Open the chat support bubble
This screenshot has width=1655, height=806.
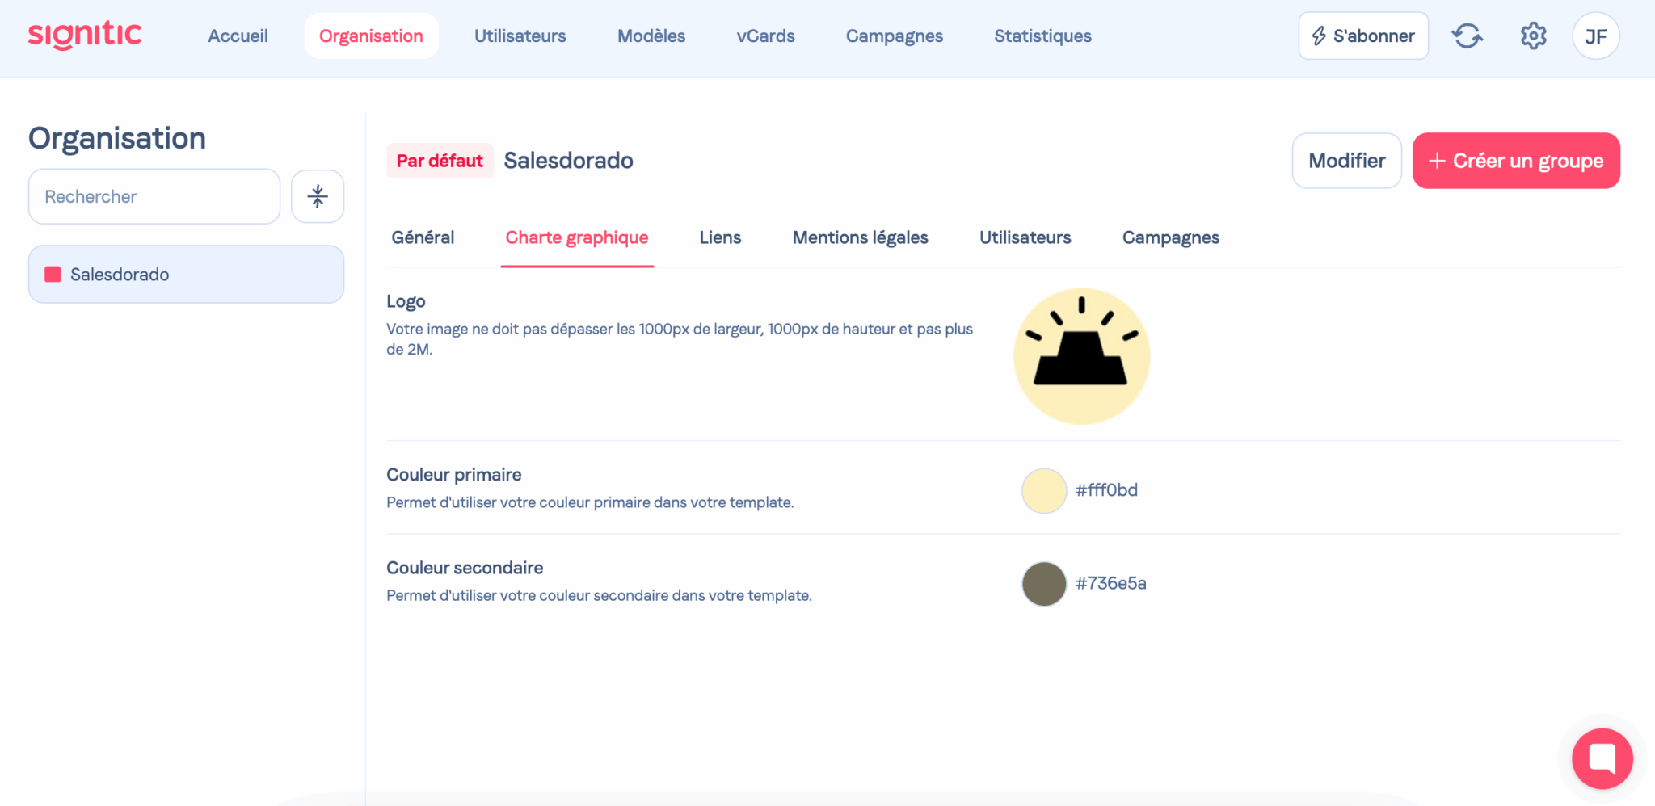pyautogui.click(x=1602, y=758)
